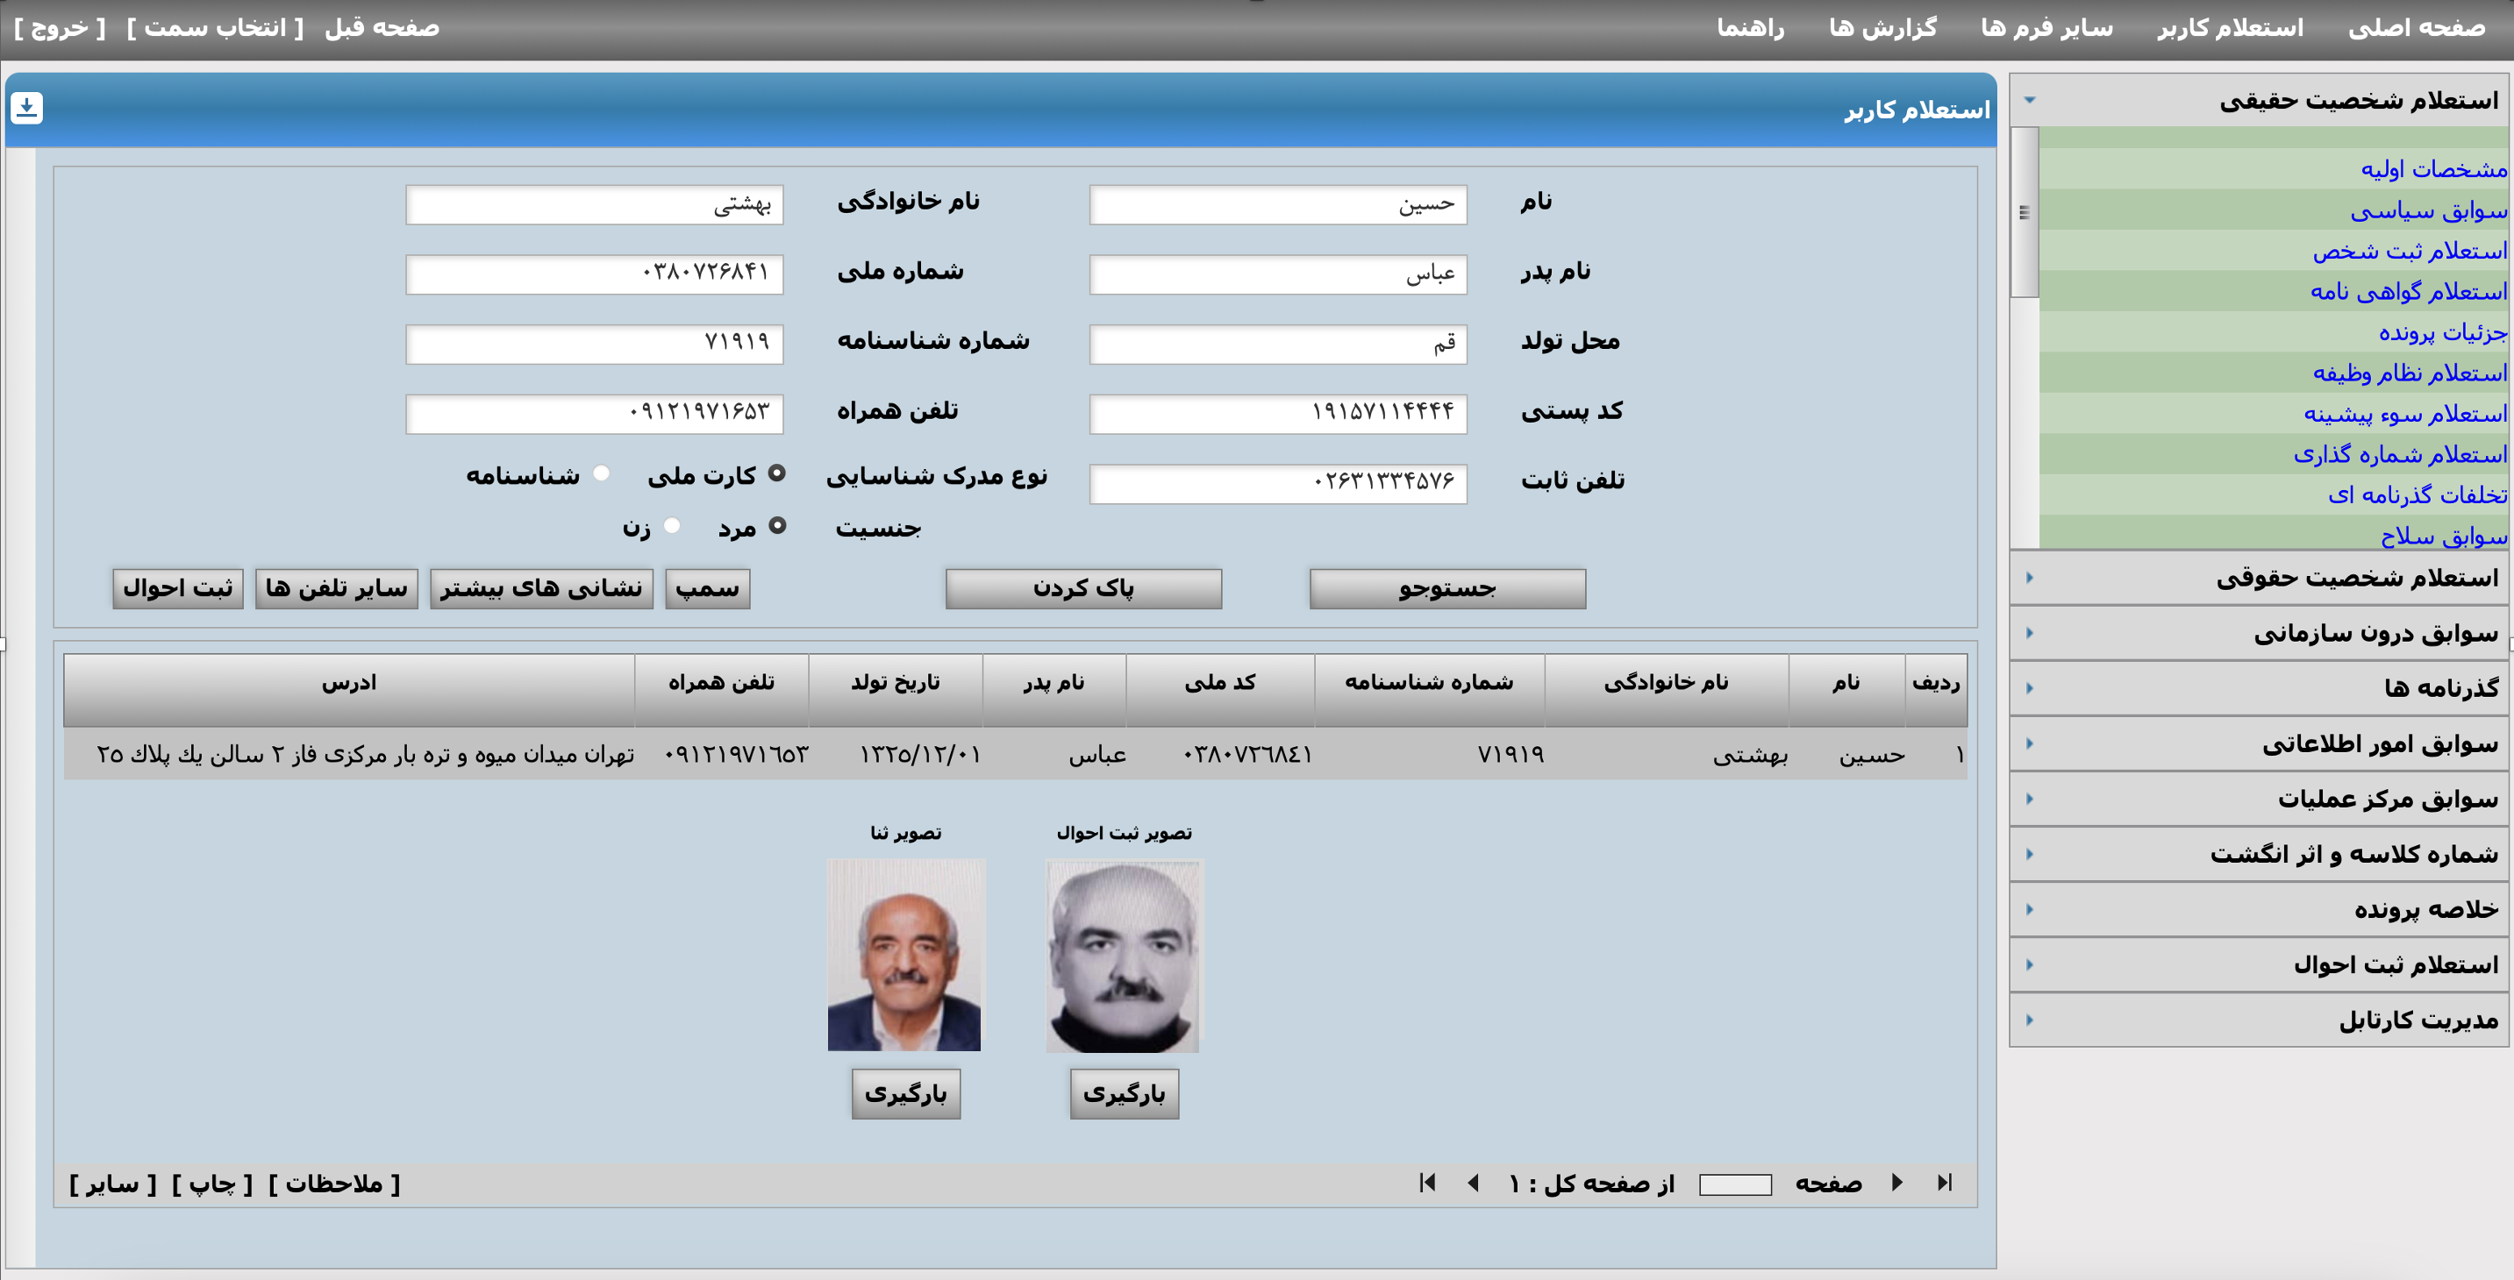Click the نام خانوادگی input field

click(x=595, y=205)
